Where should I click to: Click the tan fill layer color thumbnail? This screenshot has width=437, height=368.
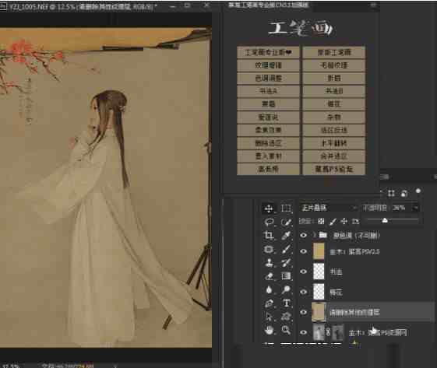pyautogui.click(x=319, y=251)
